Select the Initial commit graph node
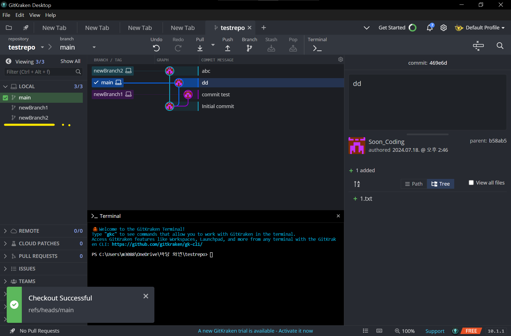Screen dimensions: 511x336 169,106
